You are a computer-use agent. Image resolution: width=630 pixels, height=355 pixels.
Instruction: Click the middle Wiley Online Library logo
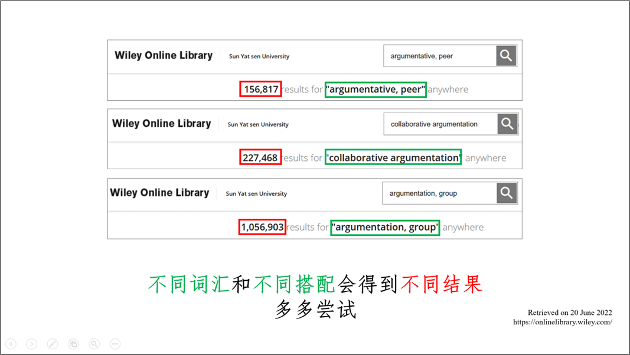(162, 124)
